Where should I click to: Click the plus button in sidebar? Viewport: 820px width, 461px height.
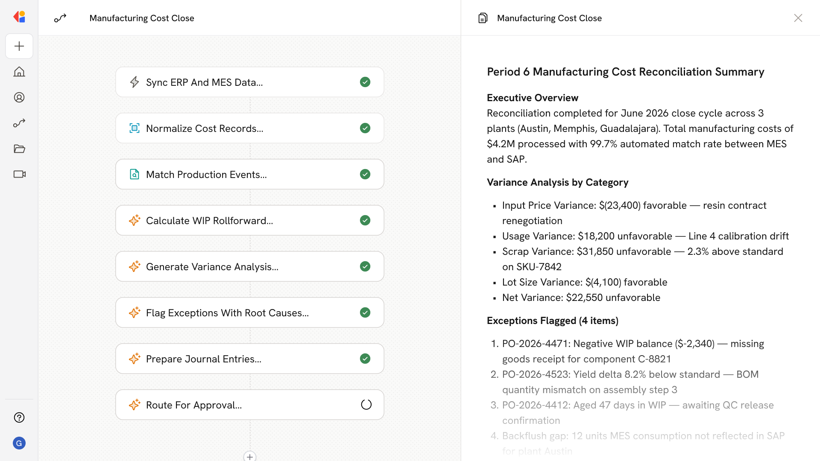pos(19,46)
